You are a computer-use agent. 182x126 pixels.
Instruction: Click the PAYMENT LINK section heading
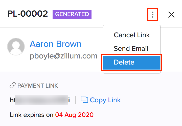pyautogui.click(x=38, y=86)
